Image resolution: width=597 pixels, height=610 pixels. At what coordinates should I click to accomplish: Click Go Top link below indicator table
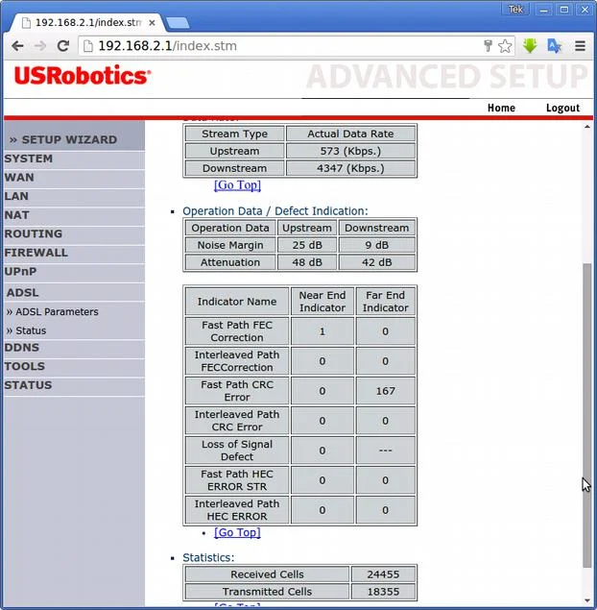coord(237,532)
